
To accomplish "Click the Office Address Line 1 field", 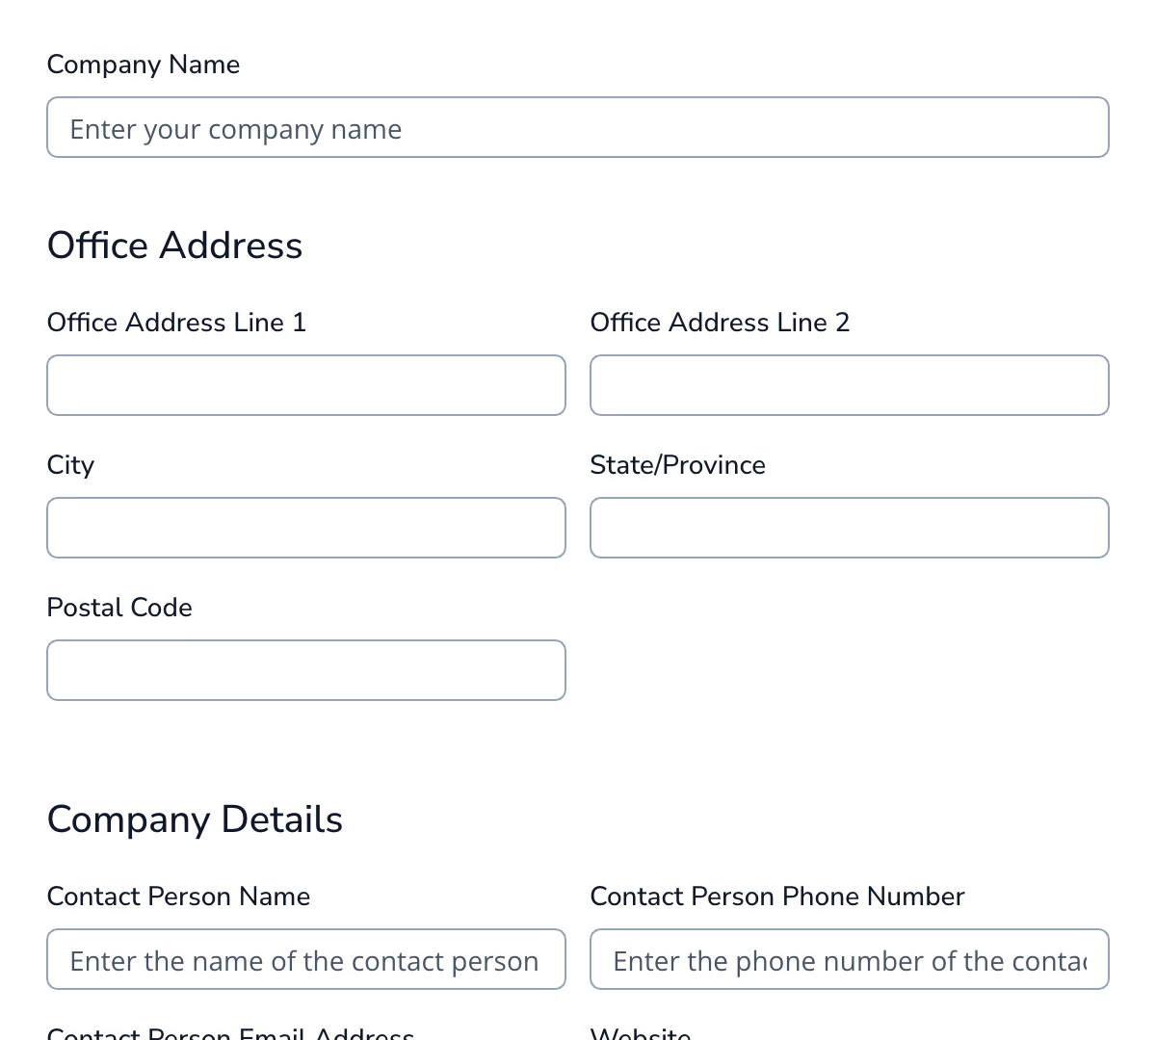I will 305,385.
